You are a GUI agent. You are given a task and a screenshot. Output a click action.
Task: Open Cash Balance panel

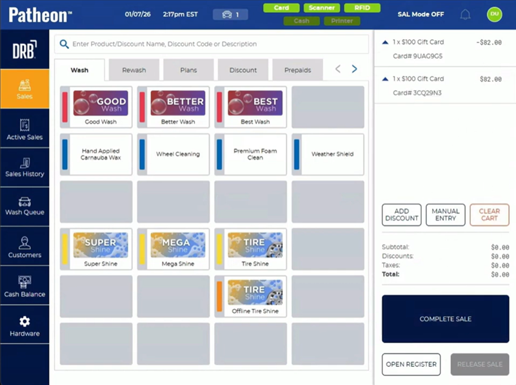click(25, 286)
